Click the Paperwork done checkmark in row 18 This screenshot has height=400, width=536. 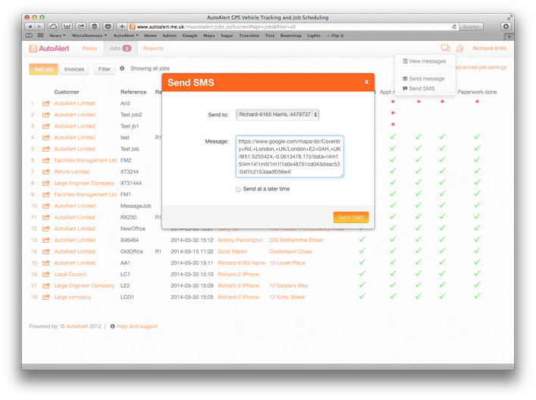(477, 296)
